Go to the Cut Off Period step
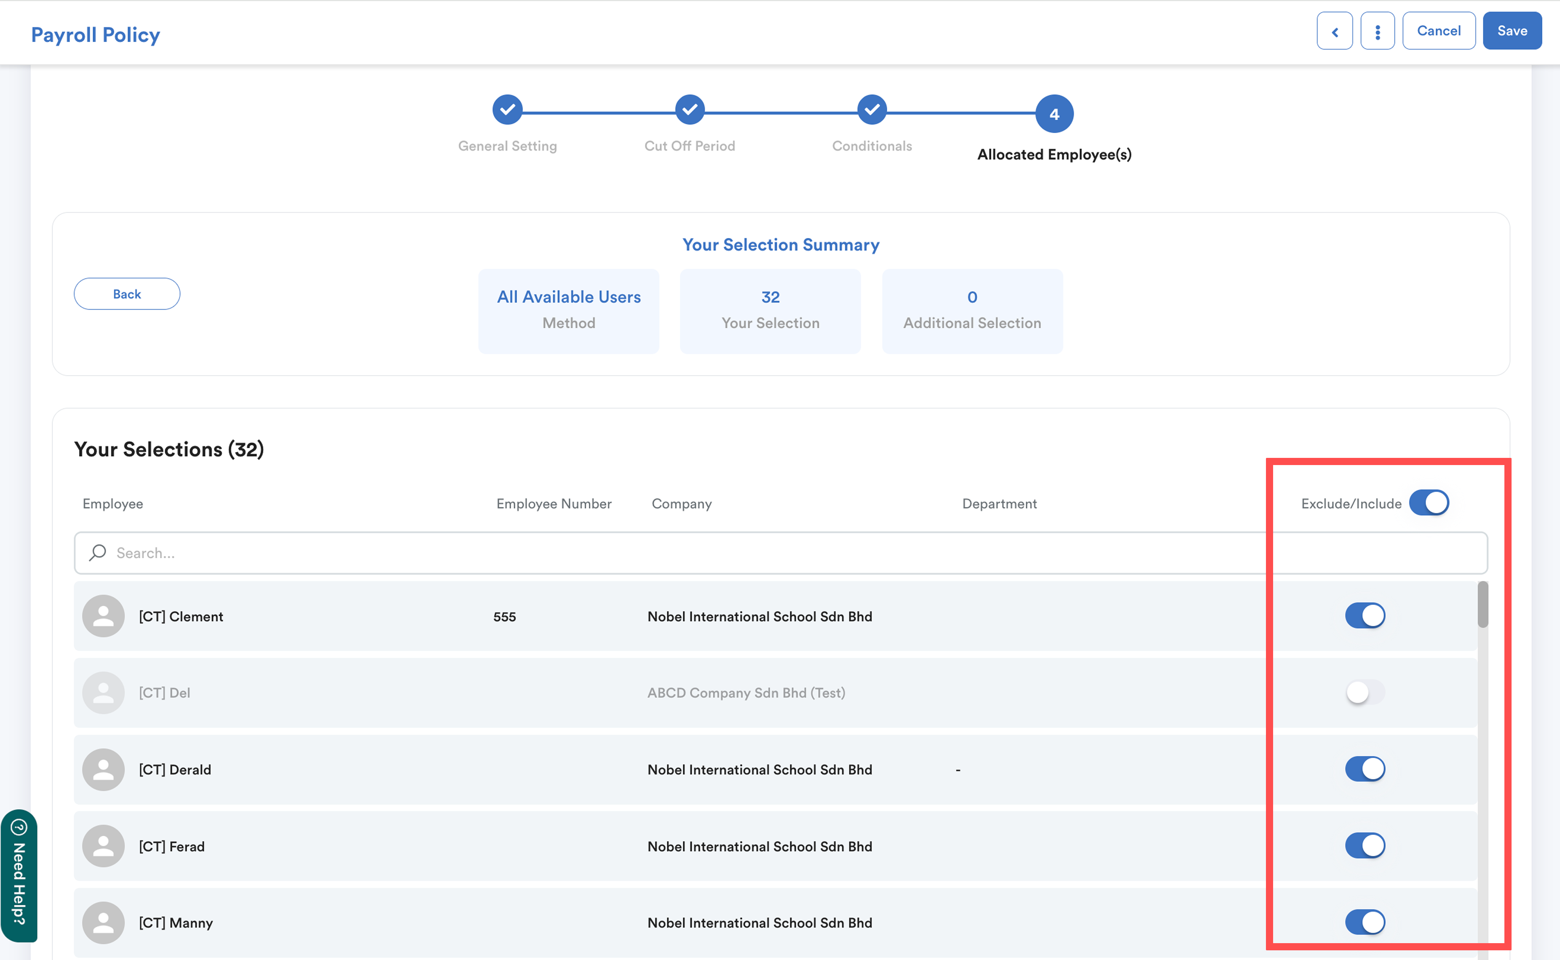Viewport: 1560px width, 960px height. pyautogui.click(x=690, y=110)
